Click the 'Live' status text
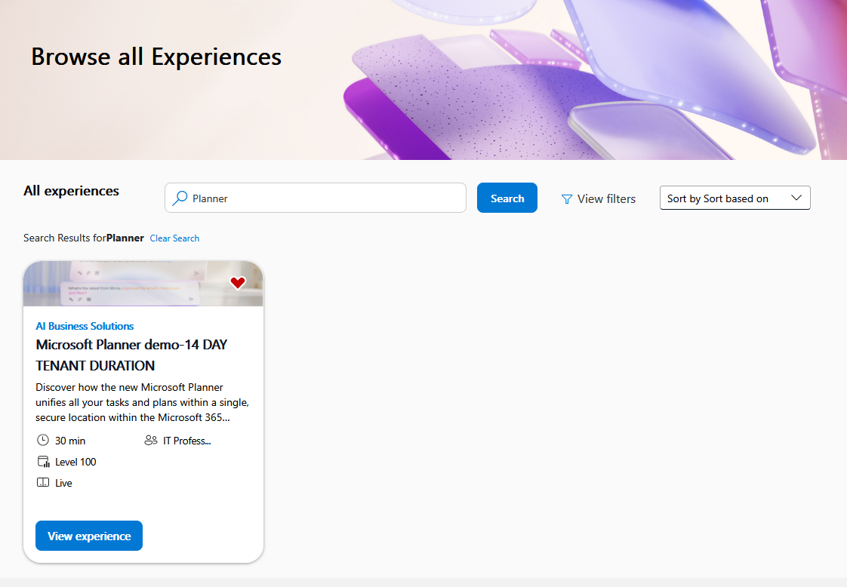This screenshot has height=587, width=847. 63,483
